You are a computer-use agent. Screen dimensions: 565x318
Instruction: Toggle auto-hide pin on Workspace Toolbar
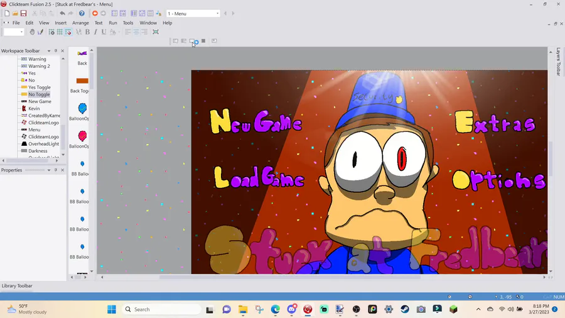tap(55, 51)
